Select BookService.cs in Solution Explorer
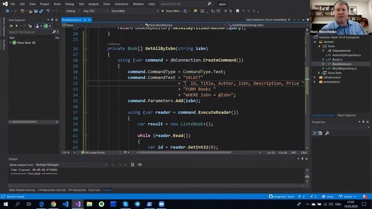This screenshot has height=209, width=372. click(x=341, y=64)
